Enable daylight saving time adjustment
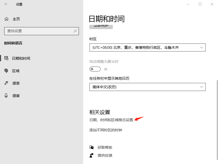 (95, 69)
